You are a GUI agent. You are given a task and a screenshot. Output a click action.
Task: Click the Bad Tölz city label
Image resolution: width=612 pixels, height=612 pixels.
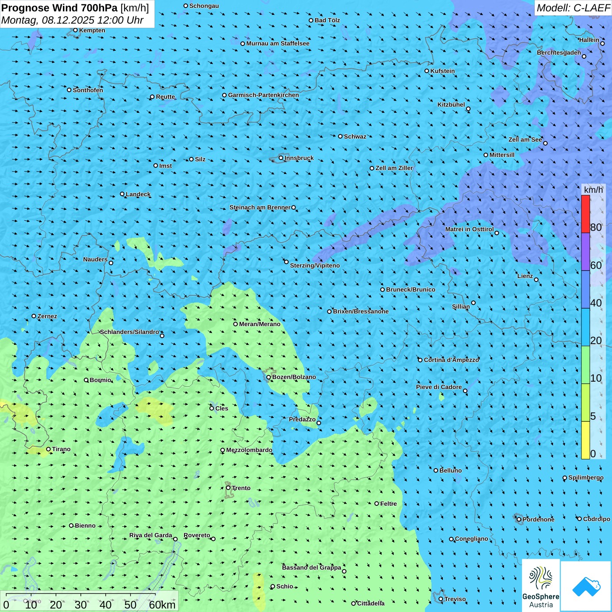click(327, 20)
